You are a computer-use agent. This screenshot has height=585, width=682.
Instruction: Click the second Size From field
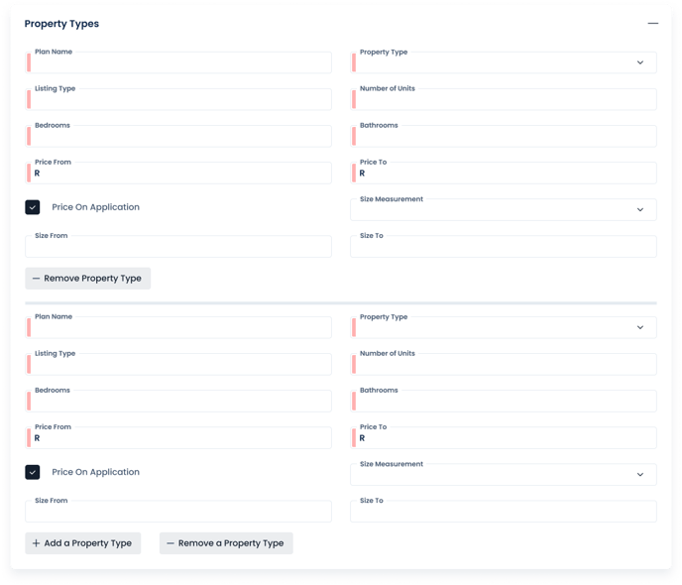[178, 512]
